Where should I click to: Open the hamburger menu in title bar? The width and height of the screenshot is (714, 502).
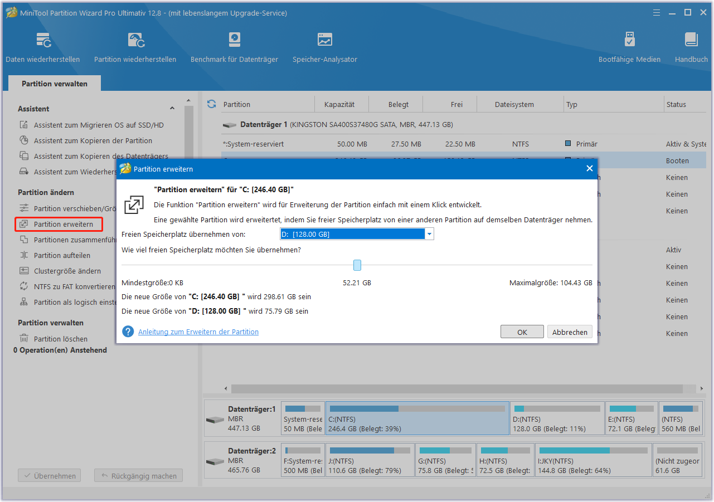tap(655, 12)
